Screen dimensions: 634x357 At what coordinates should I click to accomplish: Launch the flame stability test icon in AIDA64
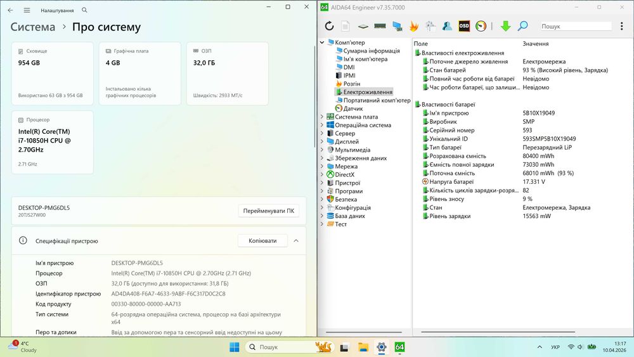413,26
